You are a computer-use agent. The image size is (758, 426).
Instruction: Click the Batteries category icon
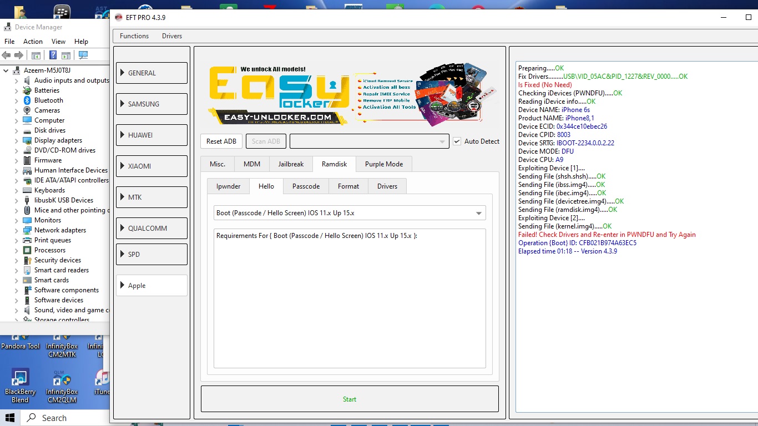pyautogui.click(x=27, y=90)
